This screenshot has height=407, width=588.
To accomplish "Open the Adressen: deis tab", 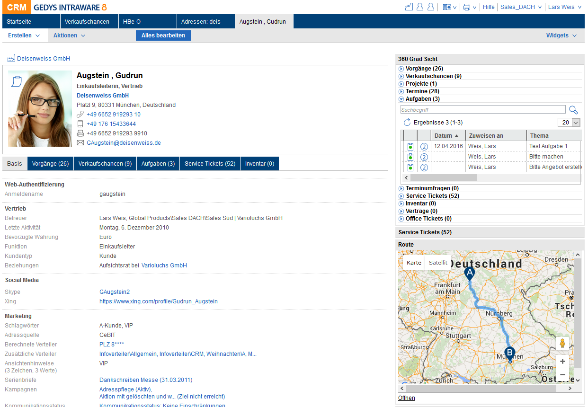I will coord(206,21).
